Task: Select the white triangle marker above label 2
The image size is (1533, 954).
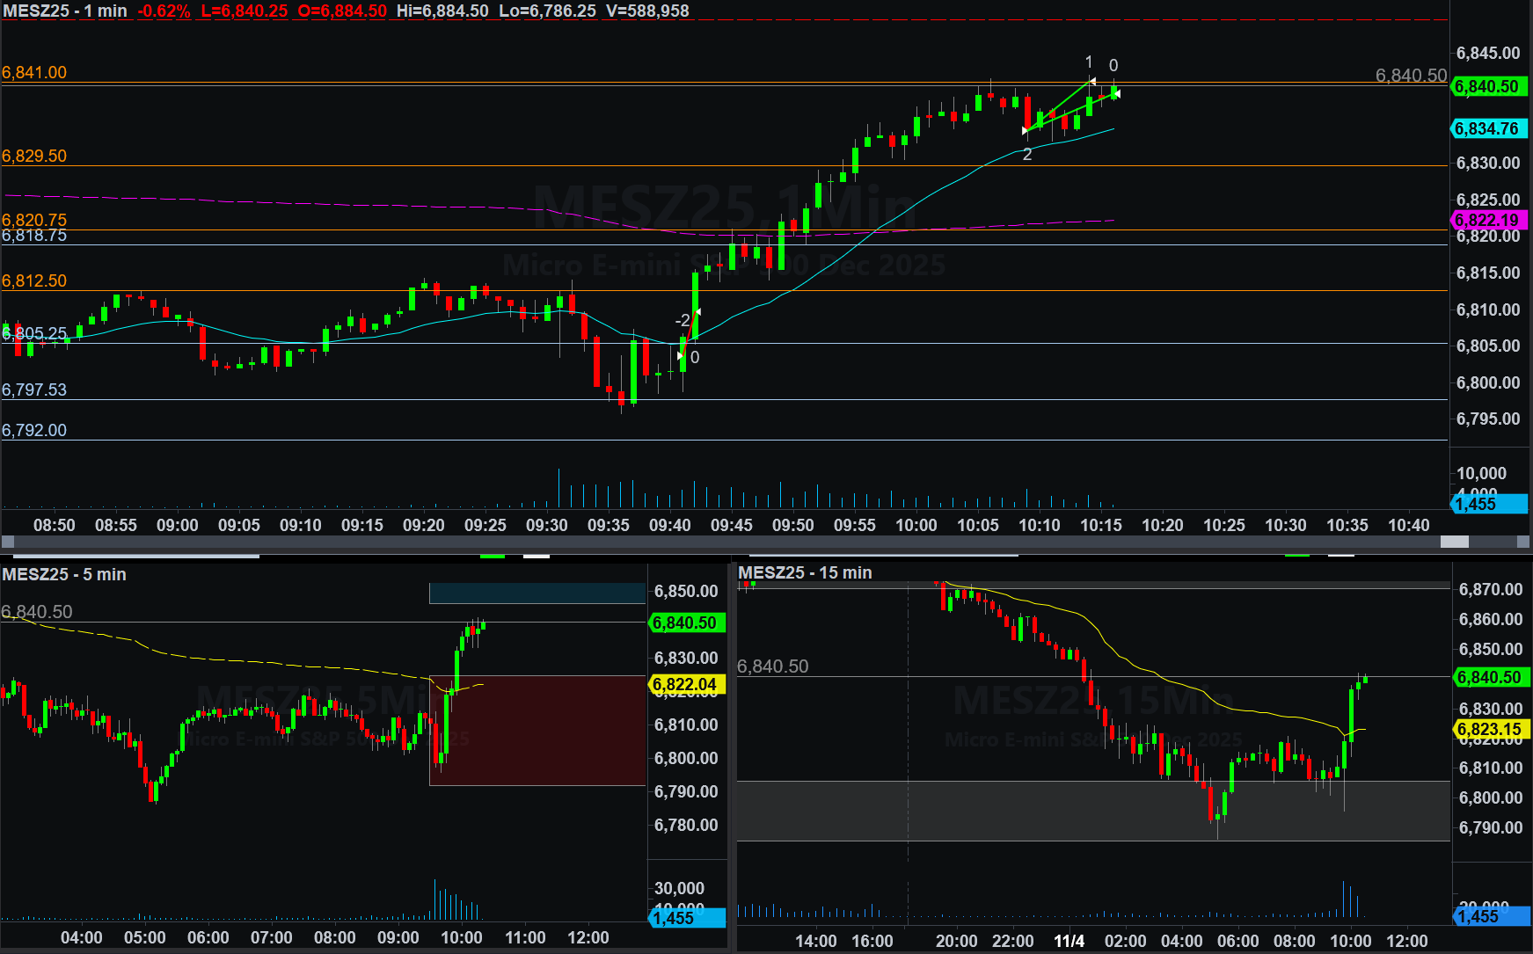Action: (1025, 131)
